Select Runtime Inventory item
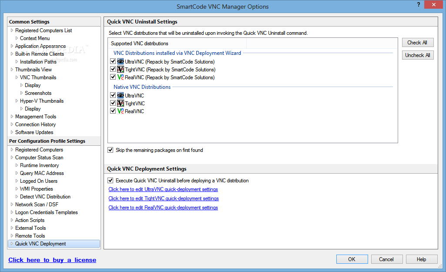Screen dimensions: 446x272 40,165
